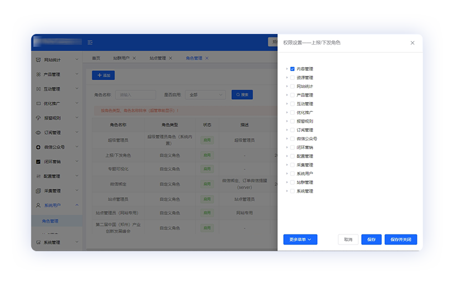This screenshot has width=457, height=284.
Task: Click the 上报/下发角色 table cell
Action: (118, 155)
